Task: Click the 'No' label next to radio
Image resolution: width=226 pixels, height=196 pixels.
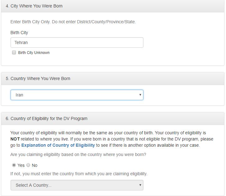Action: pyautogui.click(x=34, y=165)
